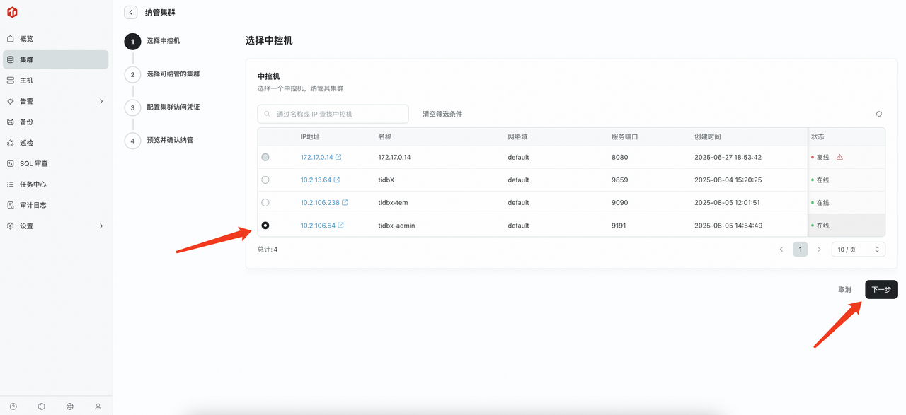Refresh the 中控机 table list

tap(879, 113)
